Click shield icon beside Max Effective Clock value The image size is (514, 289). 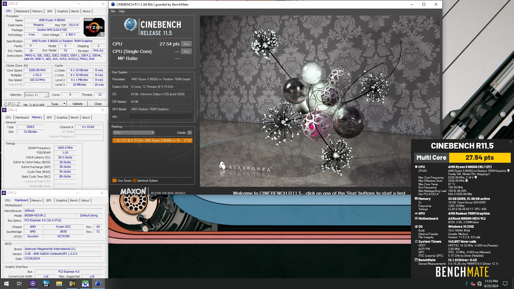(467, 181)
